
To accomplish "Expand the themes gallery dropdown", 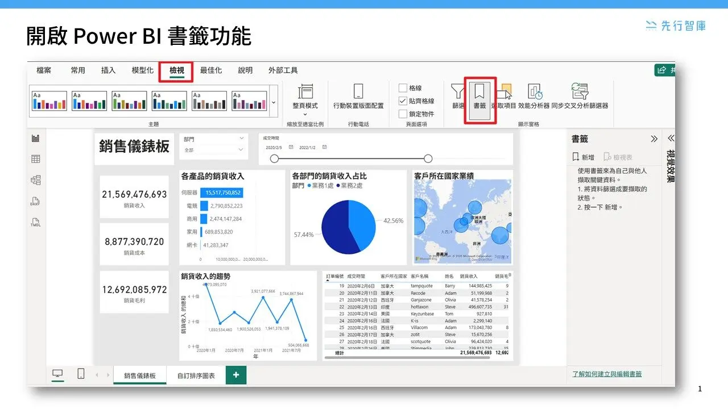I will (x=274, y=102).
